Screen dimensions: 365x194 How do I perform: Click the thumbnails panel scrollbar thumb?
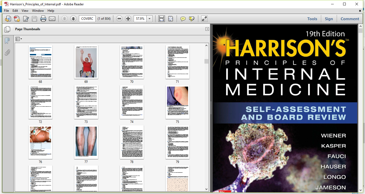tap(207, 61)
